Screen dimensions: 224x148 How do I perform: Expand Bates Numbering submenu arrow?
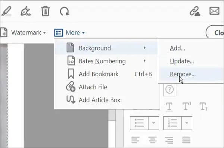tap(144, 61)
